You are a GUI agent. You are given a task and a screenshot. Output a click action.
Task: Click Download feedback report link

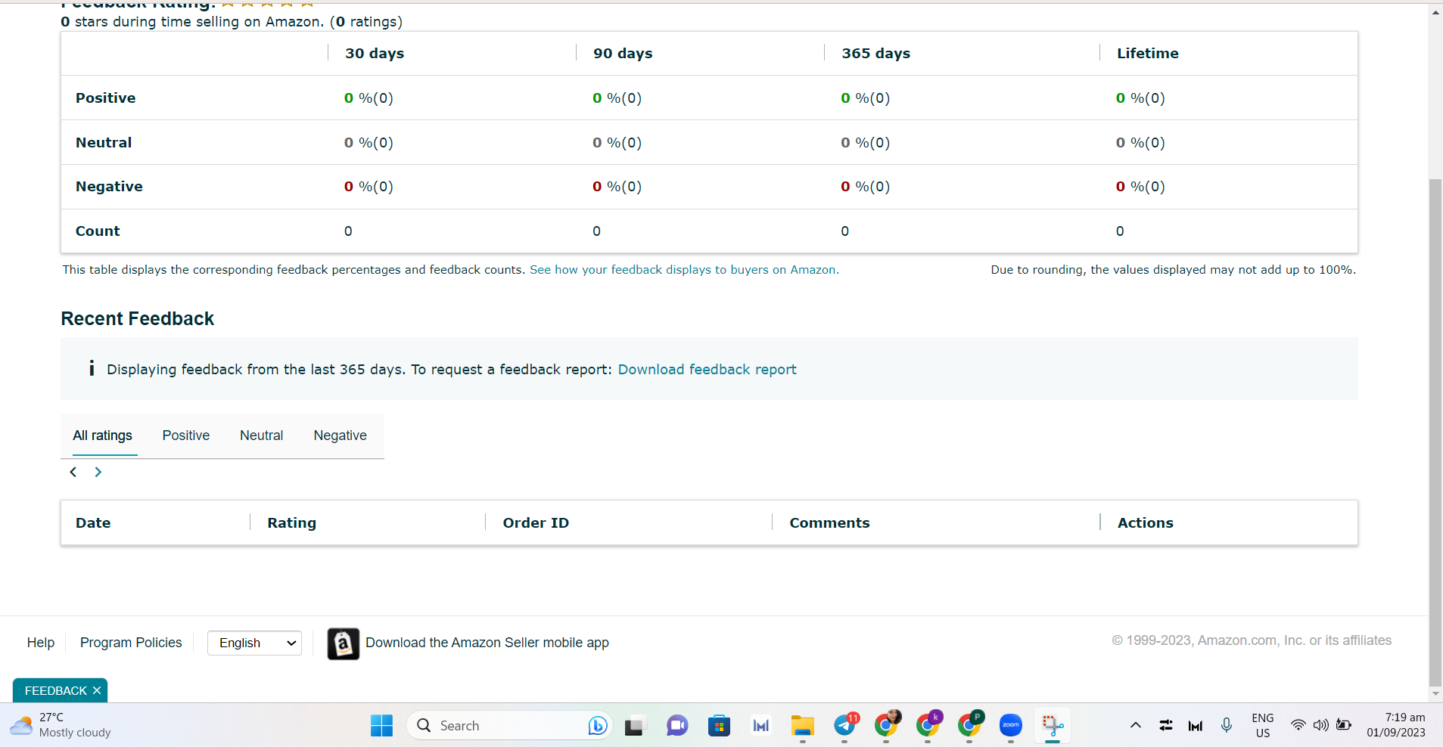click(x=708, y=369)
